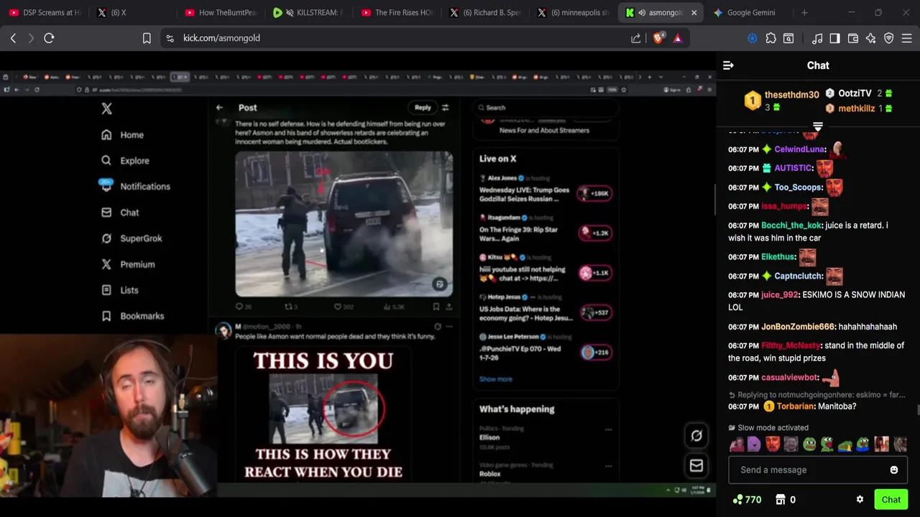
Task: Open Leo AI sparkle icon
Action: click(871, 38)
